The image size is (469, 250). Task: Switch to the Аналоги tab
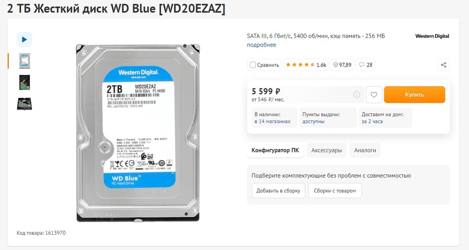pyautogui.click(x=365, y=150)
